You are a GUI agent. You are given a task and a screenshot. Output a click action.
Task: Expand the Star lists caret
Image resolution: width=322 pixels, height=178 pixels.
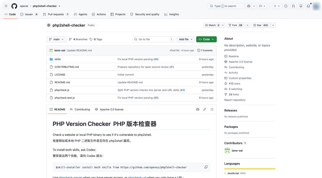pos(273,25)
